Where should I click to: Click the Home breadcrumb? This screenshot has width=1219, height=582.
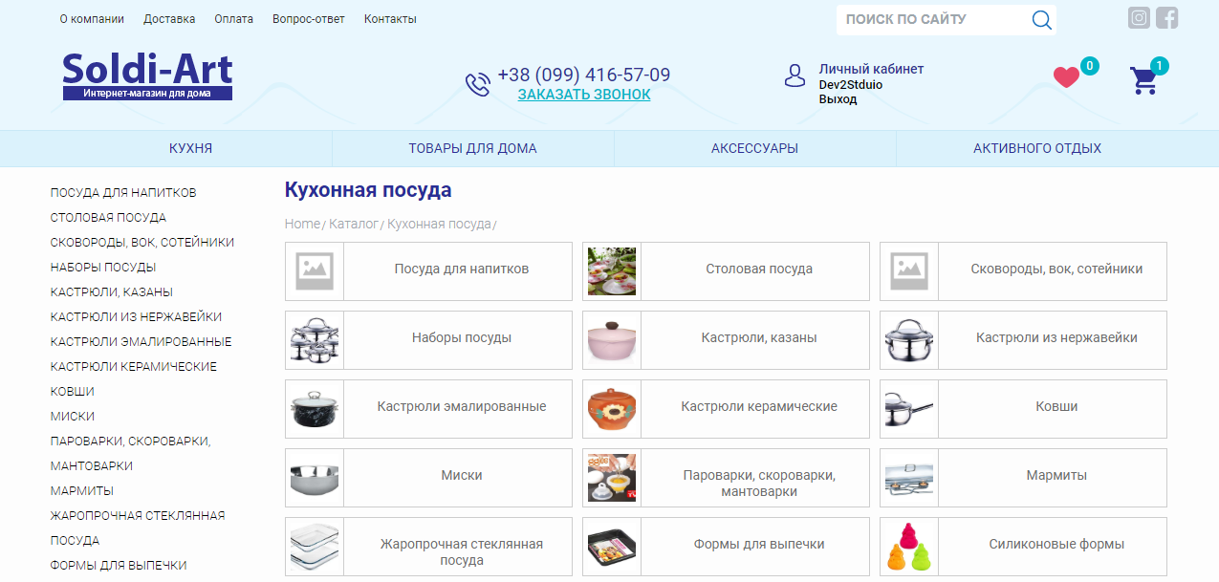(x=302, y=224)
